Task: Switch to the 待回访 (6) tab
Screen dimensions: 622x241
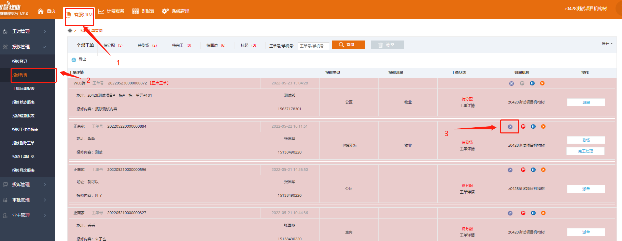Action: tap(216, 45)
